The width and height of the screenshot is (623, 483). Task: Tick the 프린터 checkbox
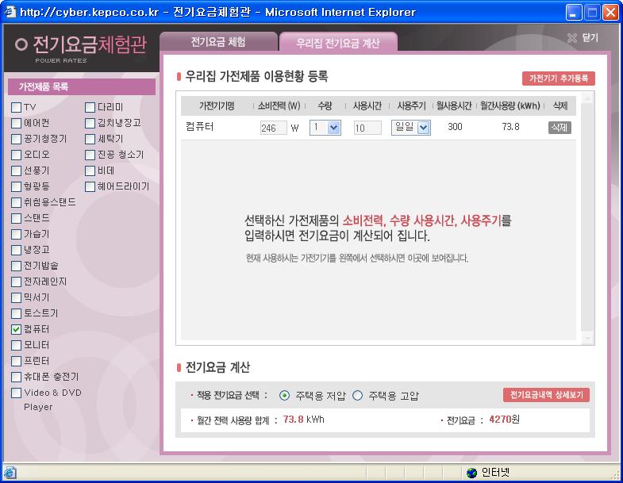click(17, 361)
